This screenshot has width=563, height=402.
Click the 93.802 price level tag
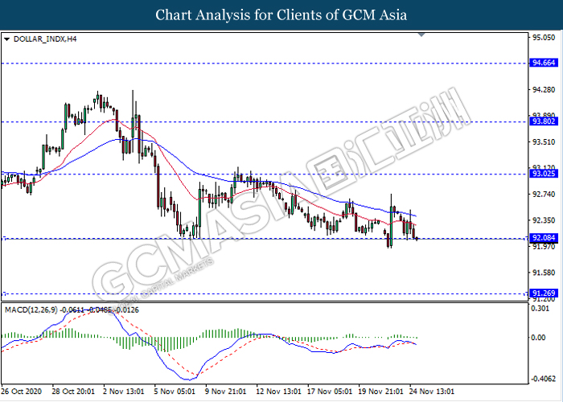[x=541, y=121]
